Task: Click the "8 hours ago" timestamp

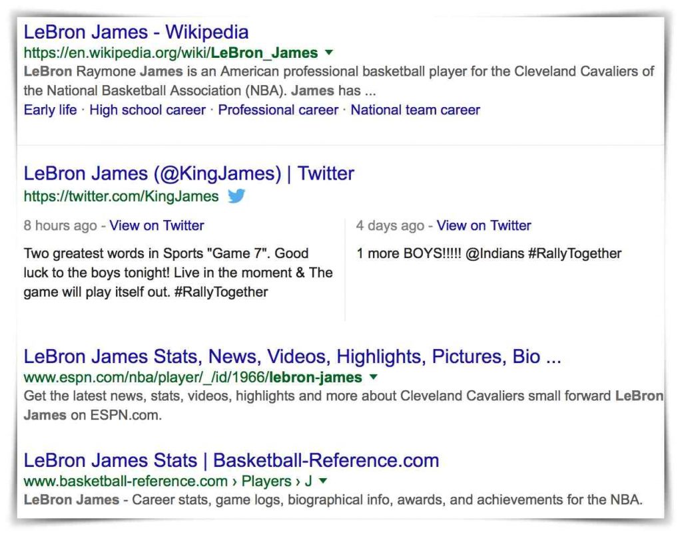Action: pyautogui.click(x=60, y=225)
